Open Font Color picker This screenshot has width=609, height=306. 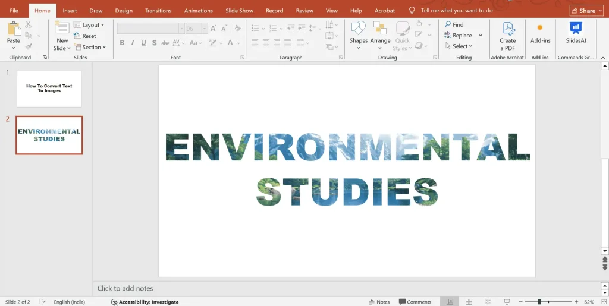tap(230, 43)
